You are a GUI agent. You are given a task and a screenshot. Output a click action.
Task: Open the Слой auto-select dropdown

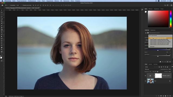[18, 5]
